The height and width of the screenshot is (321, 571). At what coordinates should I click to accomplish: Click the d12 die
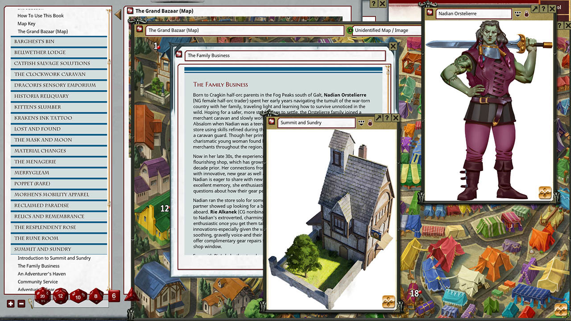61,296
